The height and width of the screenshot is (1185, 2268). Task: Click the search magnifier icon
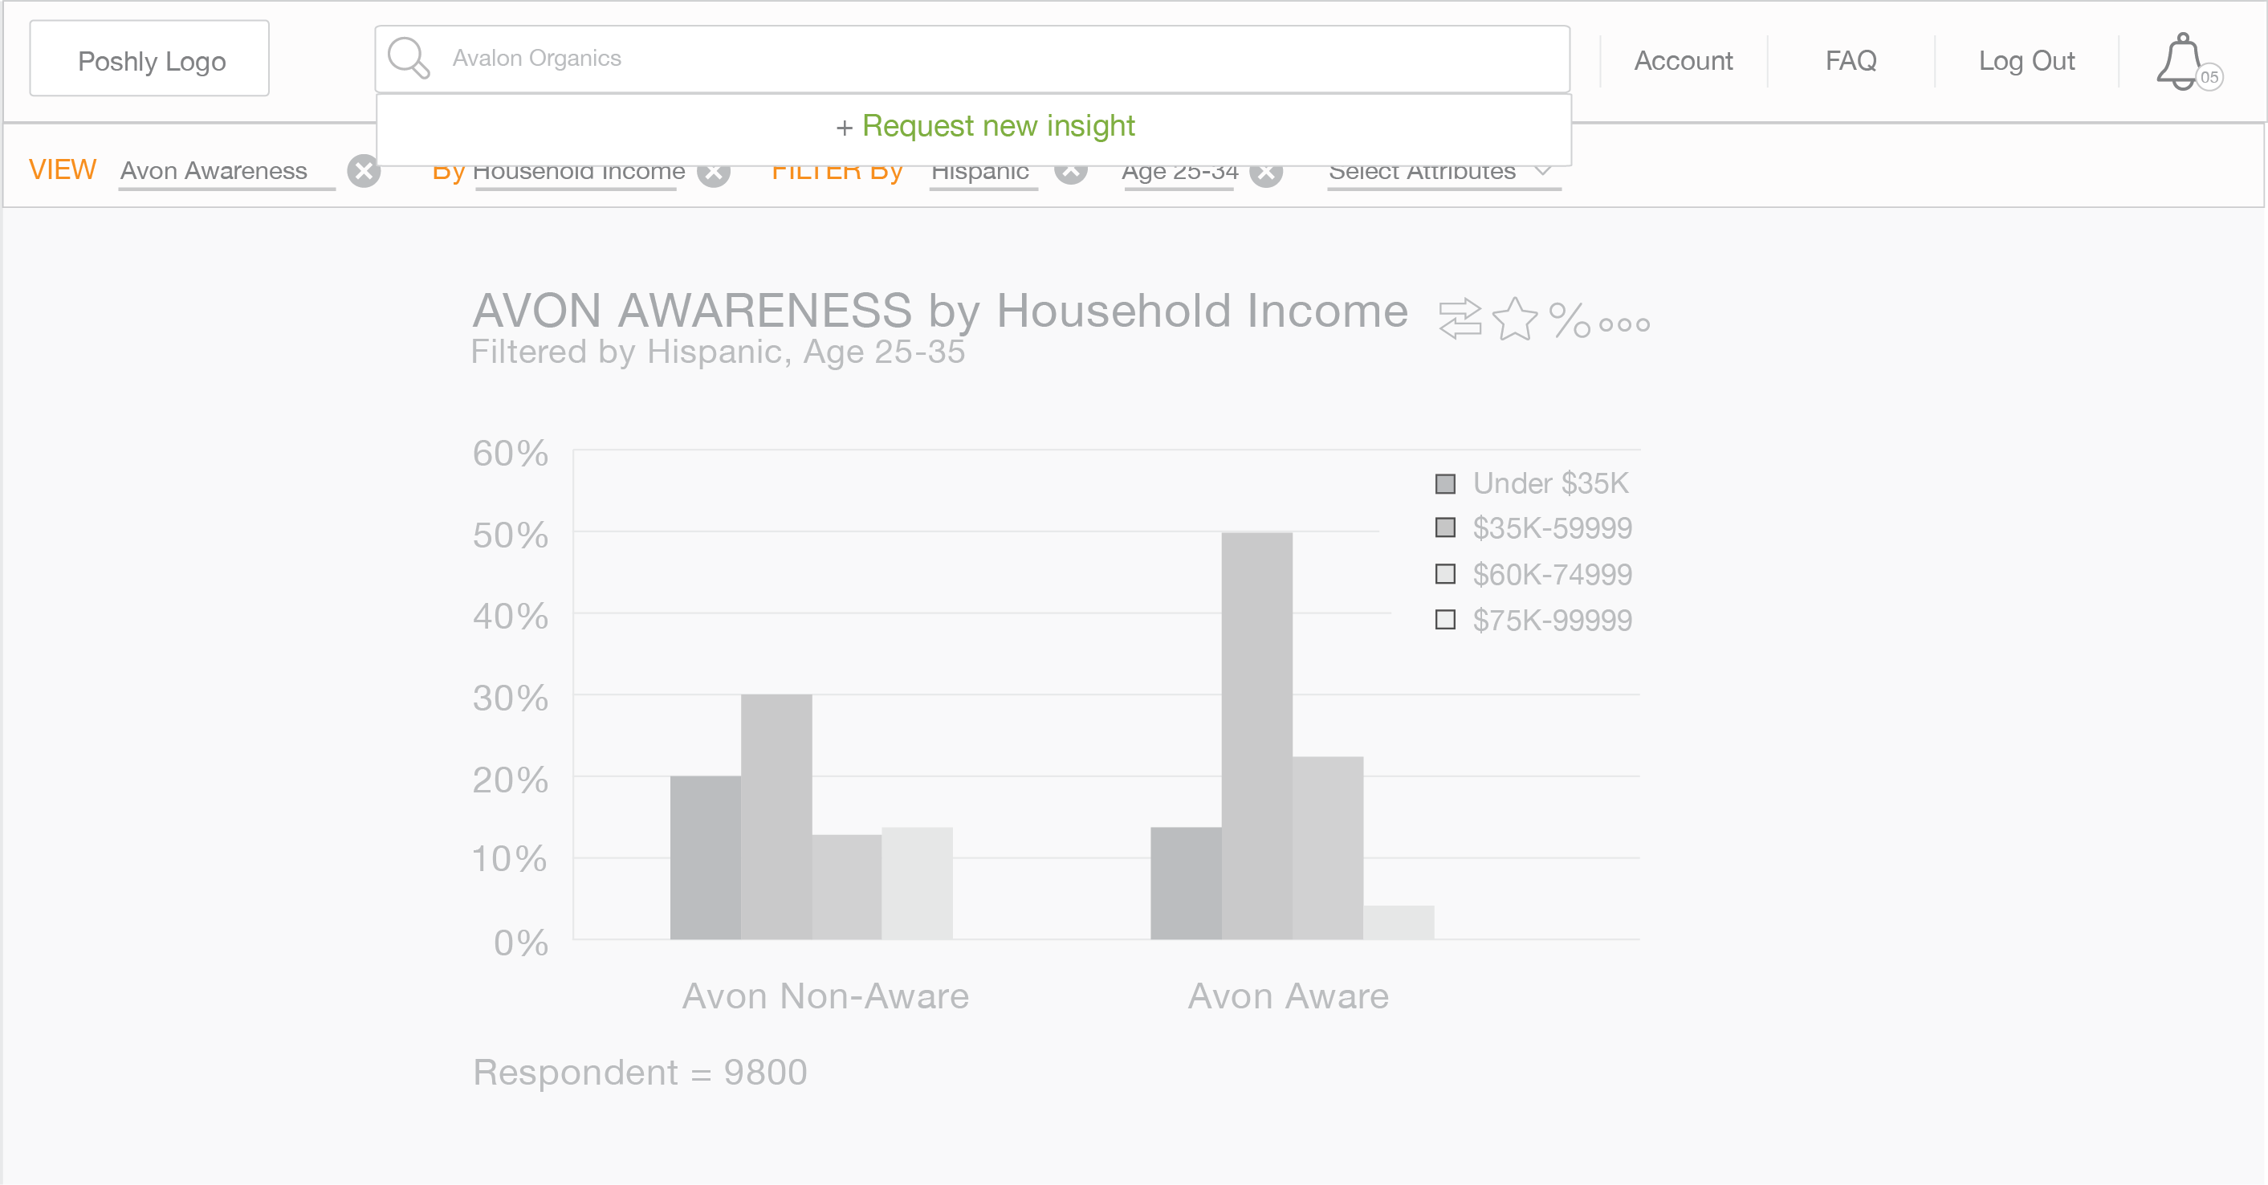click(x=409, y=58)
